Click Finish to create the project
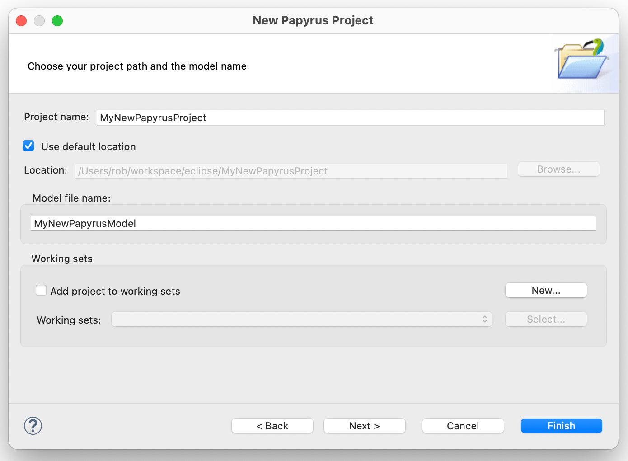Screen dimensions: 628x461 (x=561, y=426)
